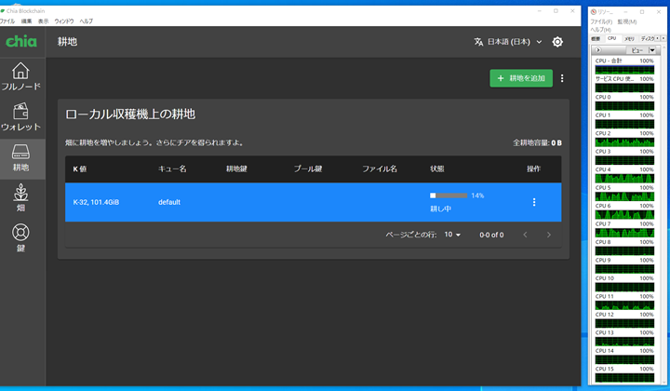Screen dimensions: 670x391
Task: Open ヘルプ(H) menu in Resource Monitor
Action: pyautogui.click(x=600, y=30)
